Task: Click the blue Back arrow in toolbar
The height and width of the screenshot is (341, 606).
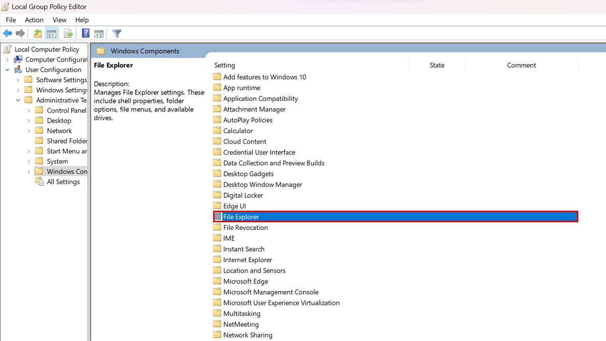Action: pyautogui.click(x=8, y=33)
